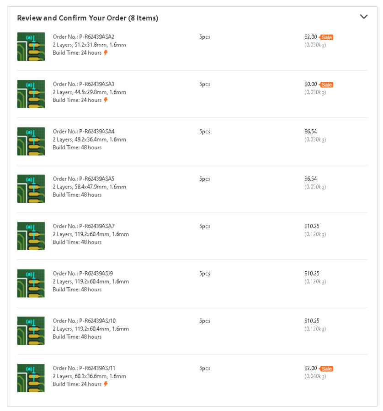The width and height of the screenshot is (383, 411).
Task: Select PCB thumbnail for order P-R62439ASA5
Action: (31, 189)
